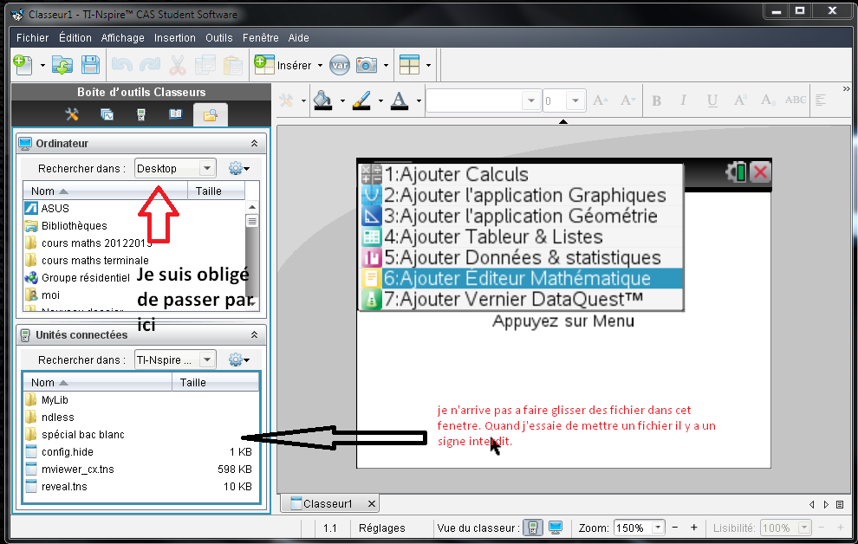Open the Fichier menu

(x=32, y=38)
